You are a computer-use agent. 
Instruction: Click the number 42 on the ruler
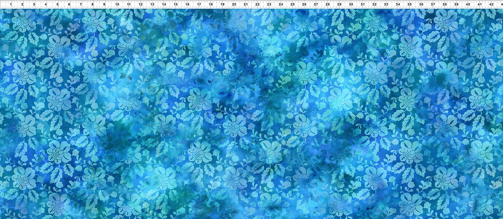point(491,5)
